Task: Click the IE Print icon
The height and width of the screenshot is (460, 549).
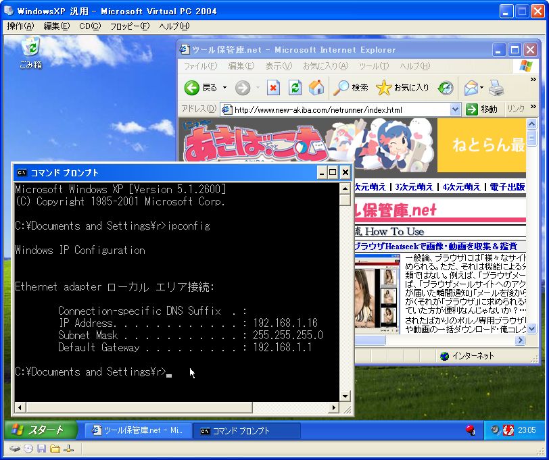Action: coord(496,88)
